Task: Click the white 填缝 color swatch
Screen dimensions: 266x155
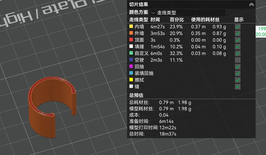Action: (131, 46)
